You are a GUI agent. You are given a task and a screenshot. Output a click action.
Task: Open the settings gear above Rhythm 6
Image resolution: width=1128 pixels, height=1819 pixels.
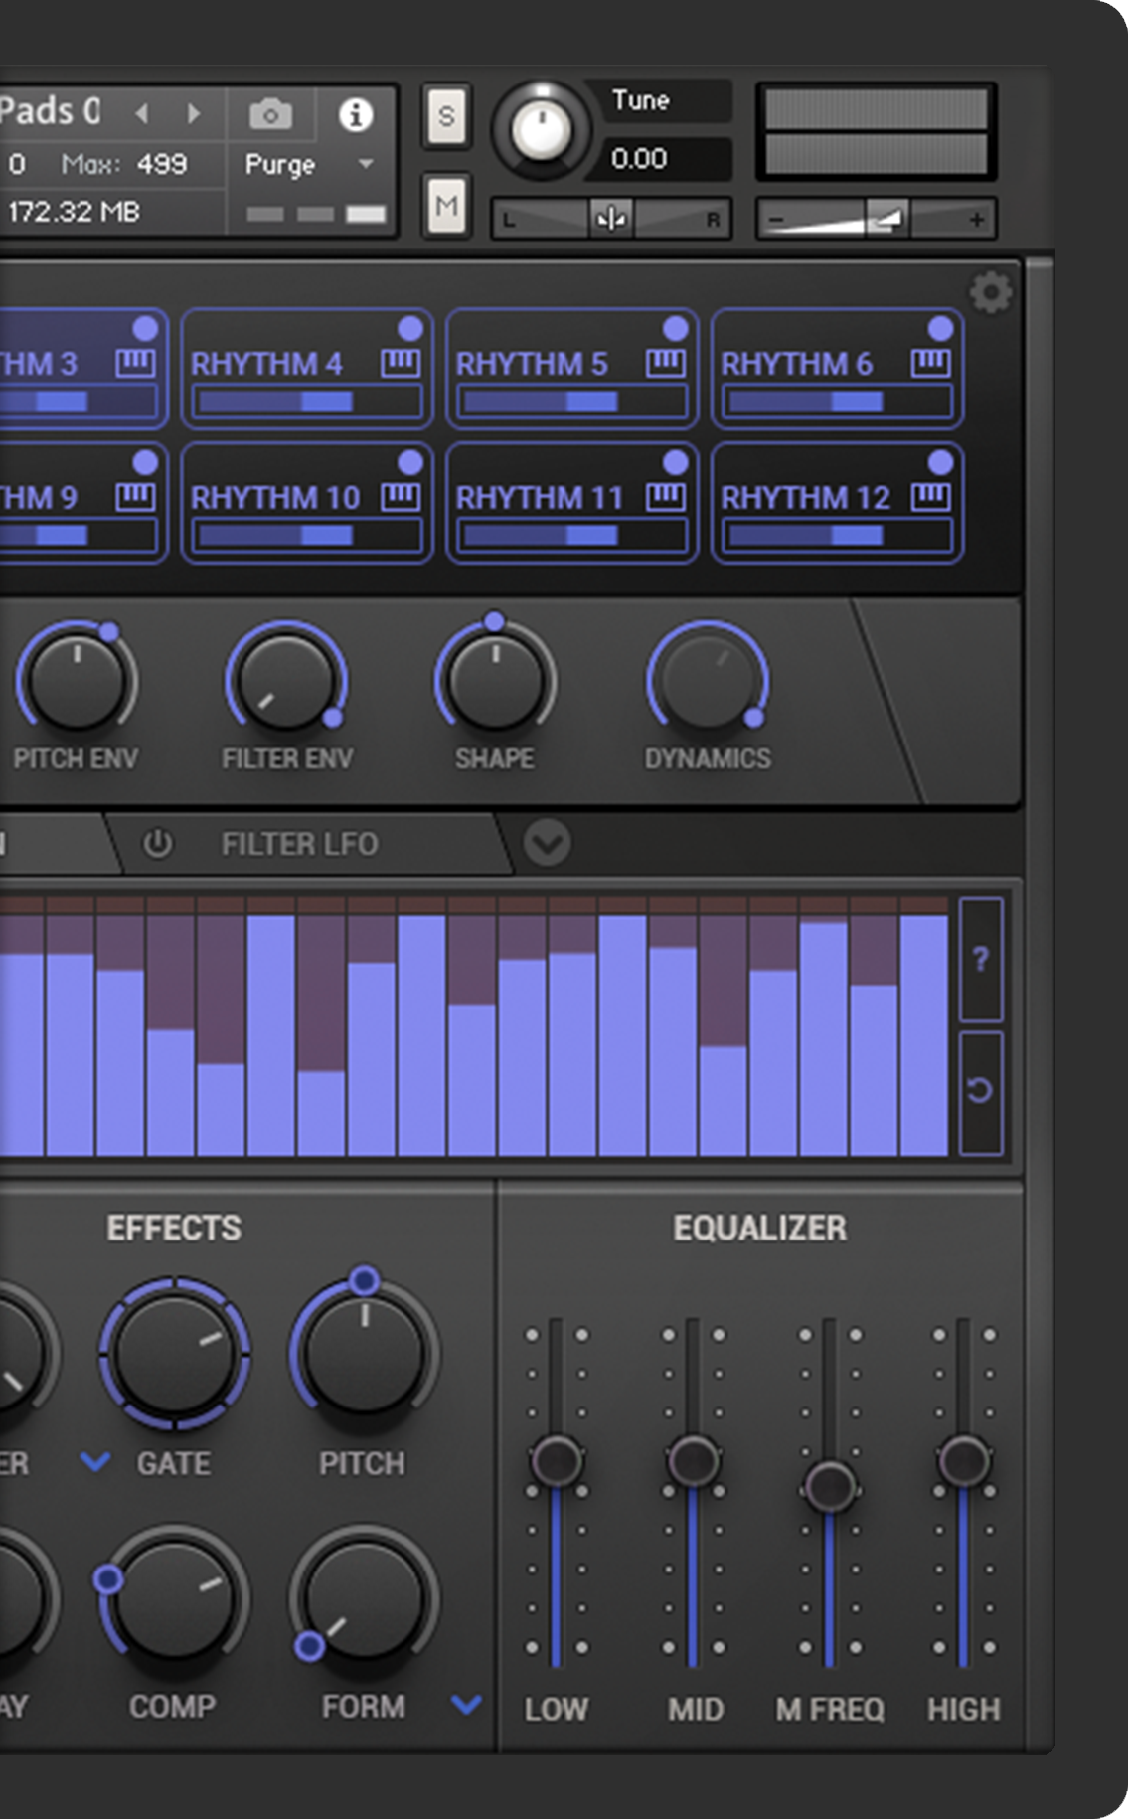point(990,292)
